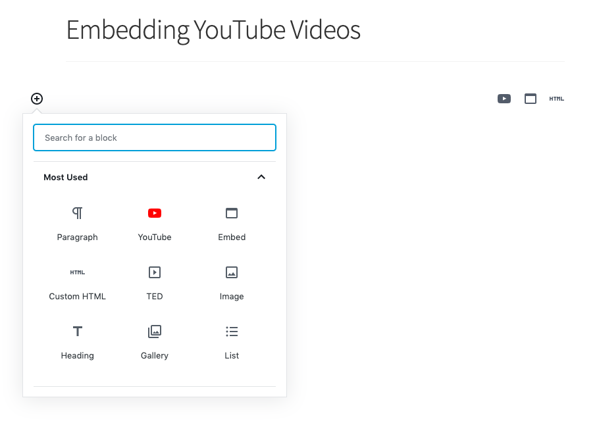Click inside the Search for a block field

(x=154, y=137)
